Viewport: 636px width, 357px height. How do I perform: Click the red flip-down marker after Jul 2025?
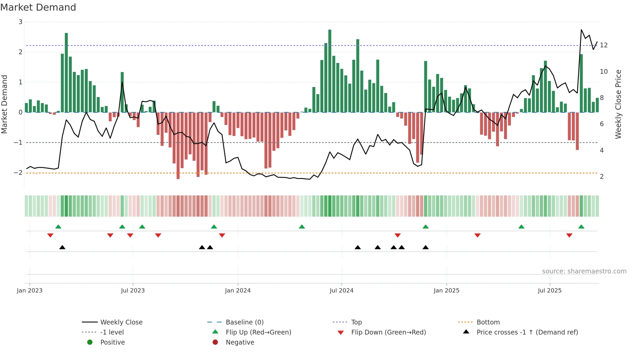click(x=569, y=235)
